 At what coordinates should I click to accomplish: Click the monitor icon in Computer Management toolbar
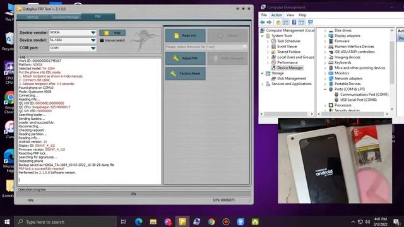click(311, 23)
